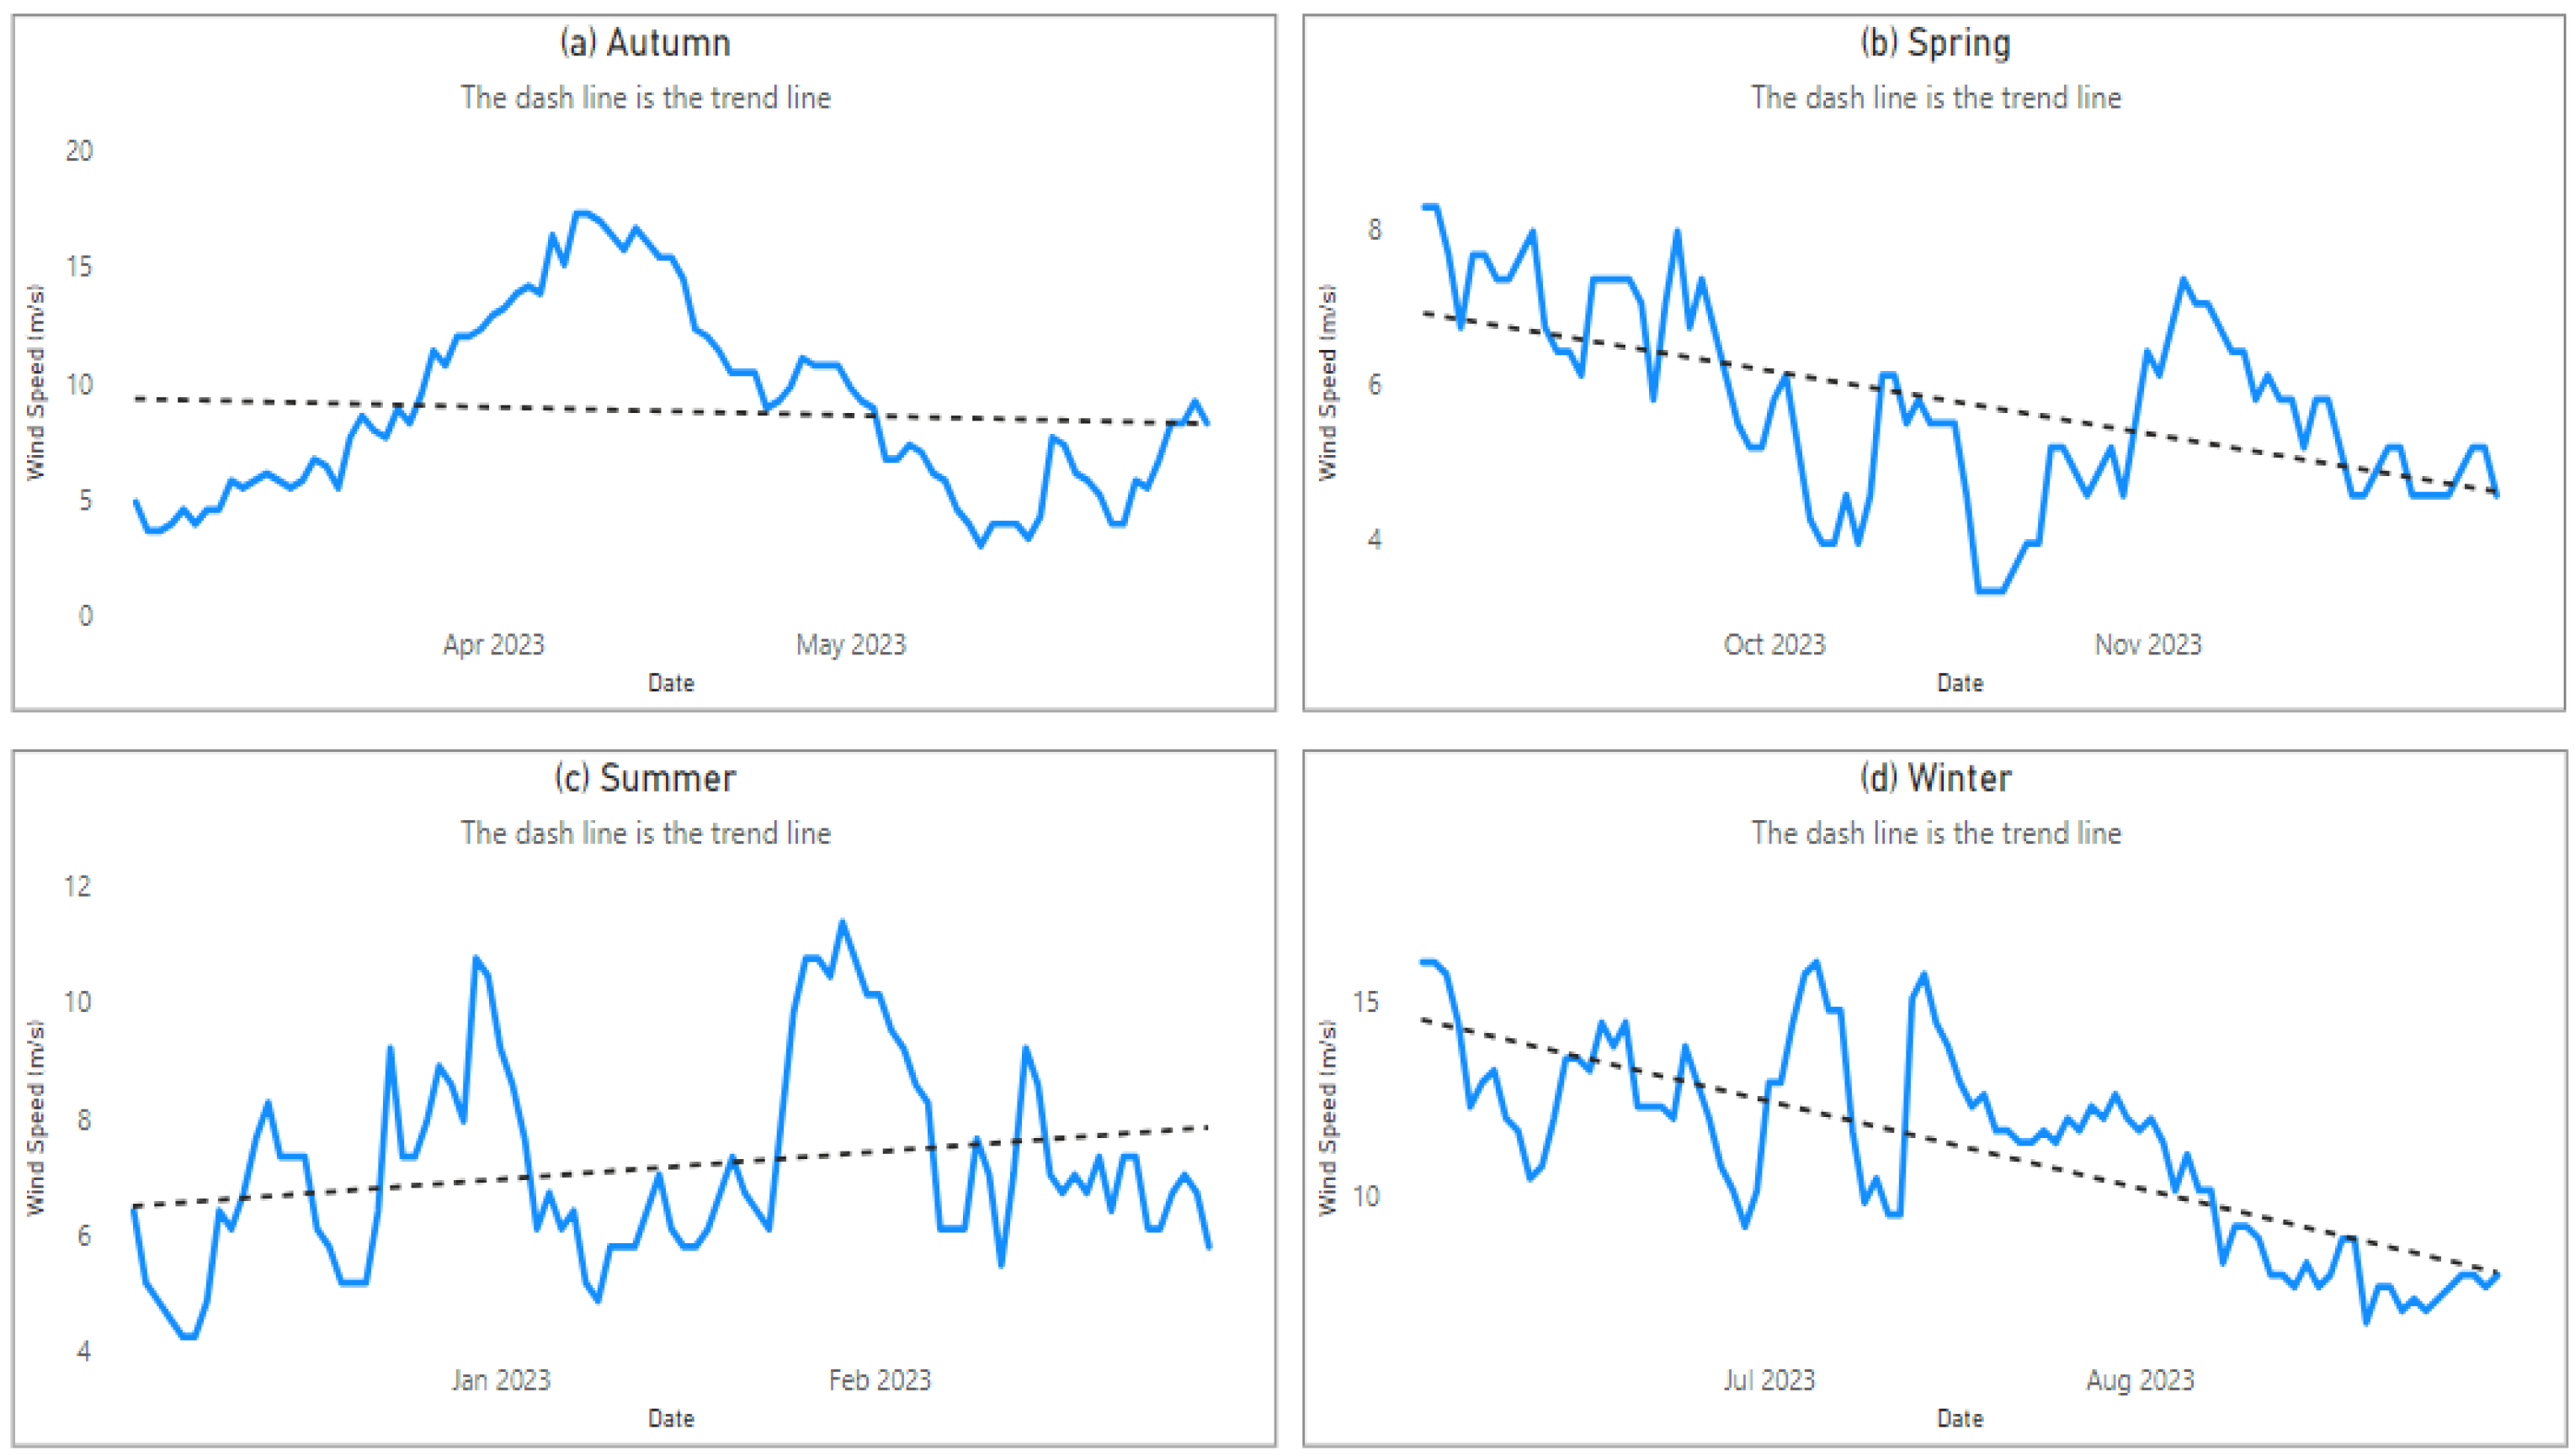This screenshot has width=2575, height=1456.
Task: Select the Apr 2023 axis label
Action: (x=493, y=644)
